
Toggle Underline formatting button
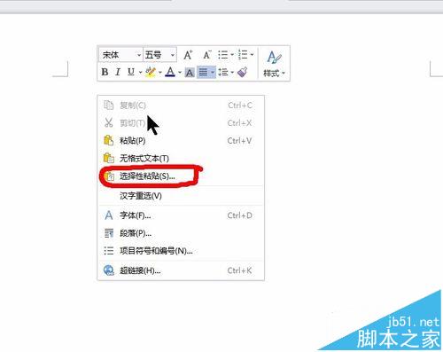(x=131, y=72)
